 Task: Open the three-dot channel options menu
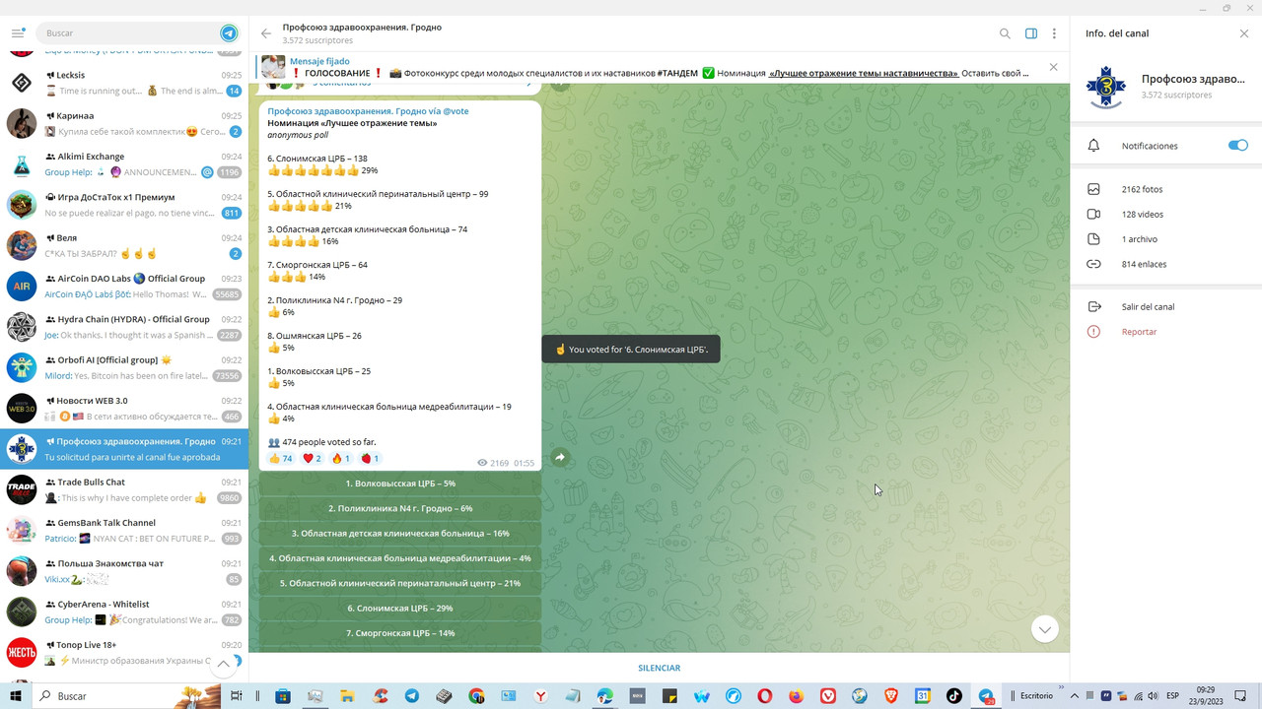point(1054,33)
